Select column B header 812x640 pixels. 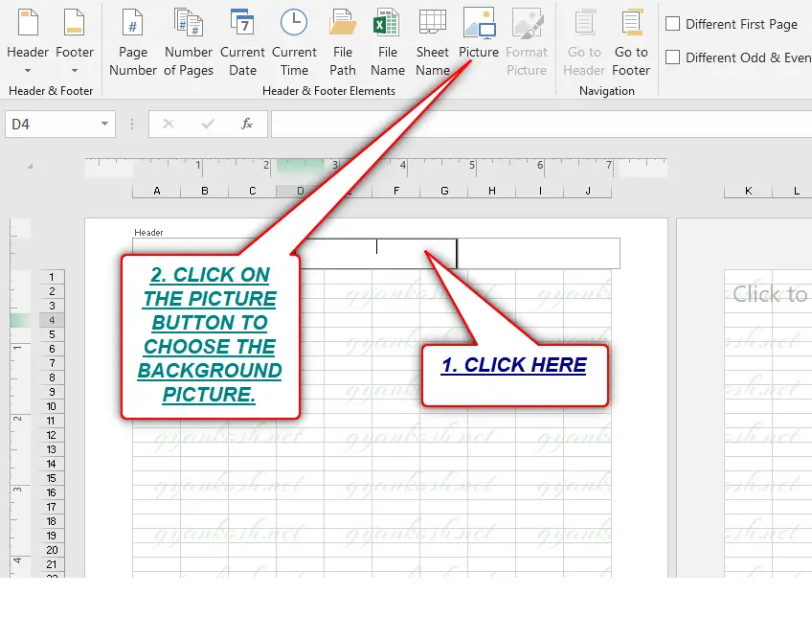pos(205,191)
